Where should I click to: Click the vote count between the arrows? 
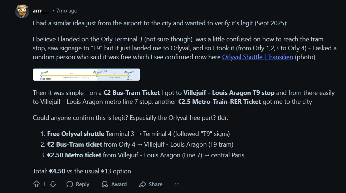click(44, 184)
